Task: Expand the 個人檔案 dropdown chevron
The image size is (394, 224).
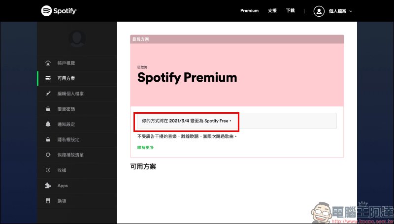Action: 351,11
